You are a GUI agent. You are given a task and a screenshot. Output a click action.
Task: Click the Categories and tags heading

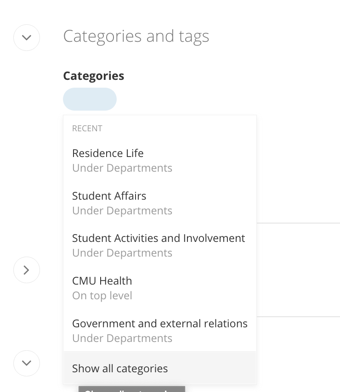click(x=136, y=36)
